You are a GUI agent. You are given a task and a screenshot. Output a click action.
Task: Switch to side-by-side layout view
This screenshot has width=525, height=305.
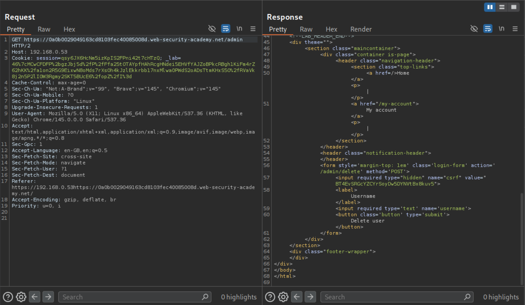490,7
